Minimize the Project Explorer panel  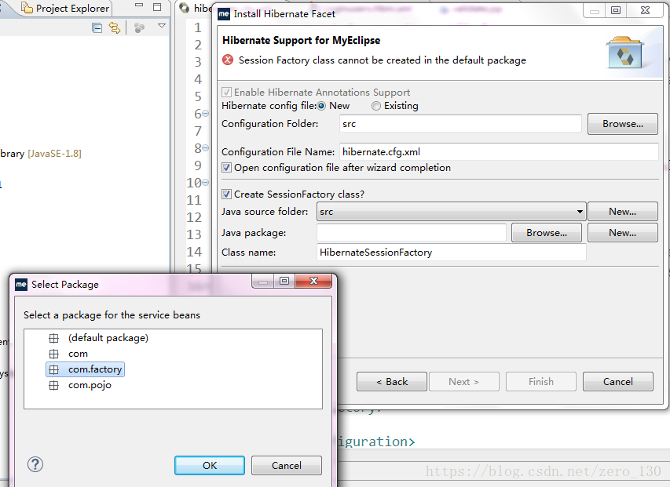[x=139, y=5]
